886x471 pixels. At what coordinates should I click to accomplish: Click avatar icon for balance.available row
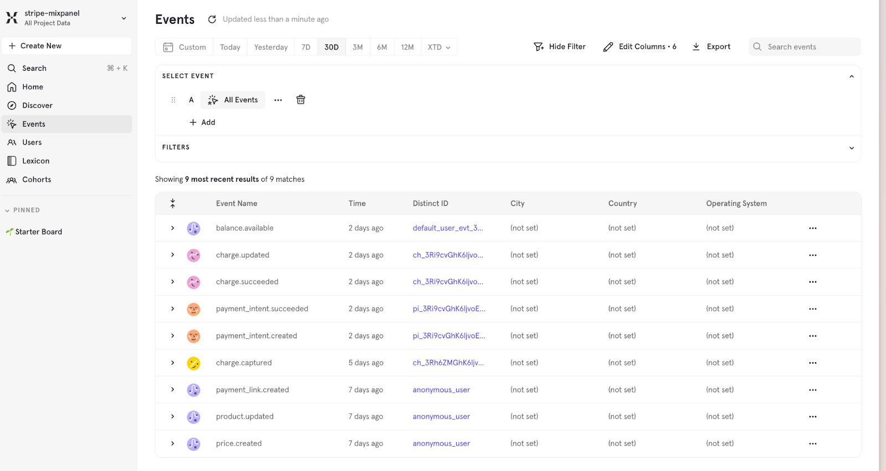(x=193, y=228)
